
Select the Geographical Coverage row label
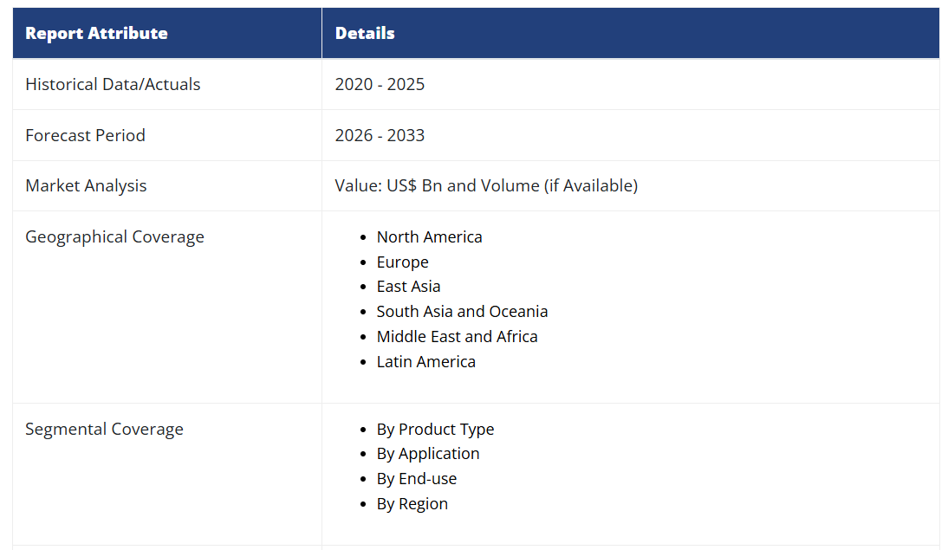click(114, 236)
